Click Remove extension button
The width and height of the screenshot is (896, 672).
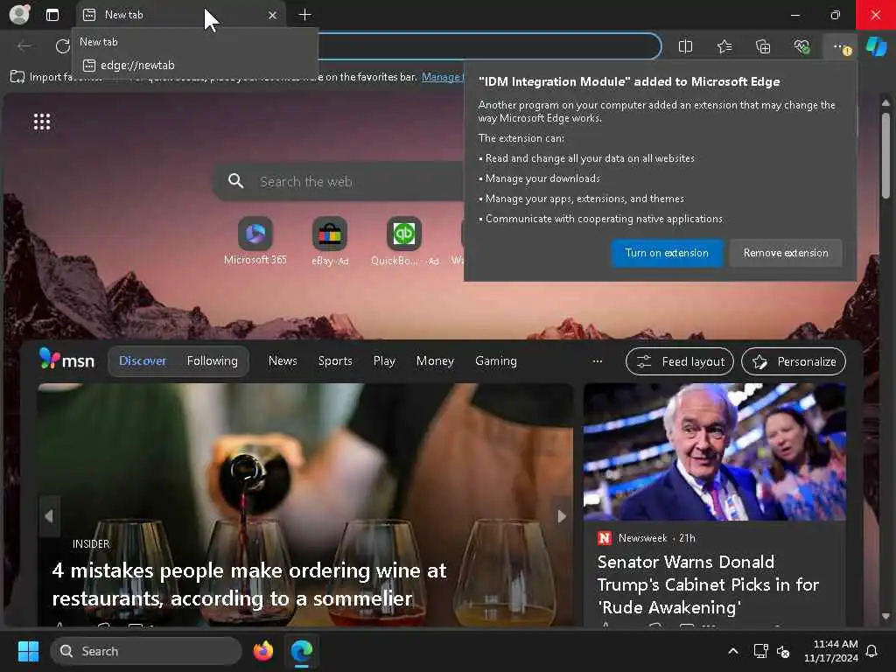786,253
